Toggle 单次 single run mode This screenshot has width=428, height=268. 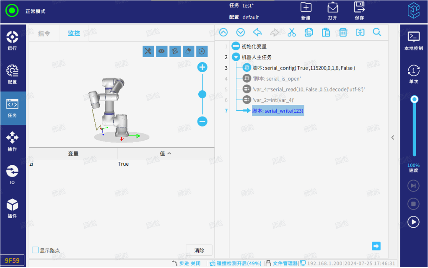[413, 74]
